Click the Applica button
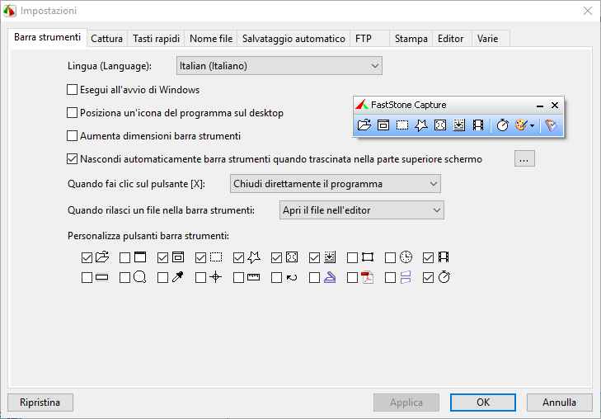The image size is (601, 419). pyautogui.click(x=406, y=403)
